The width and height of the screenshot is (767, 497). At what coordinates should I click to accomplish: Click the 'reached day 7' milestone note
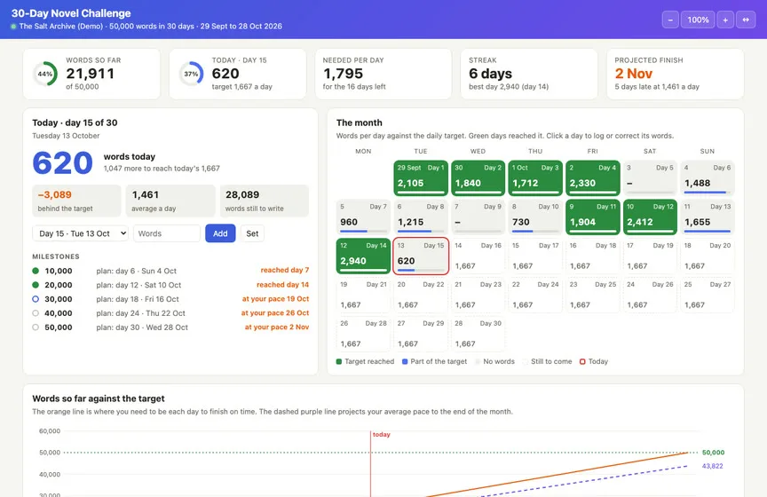(x=285, y=270)
